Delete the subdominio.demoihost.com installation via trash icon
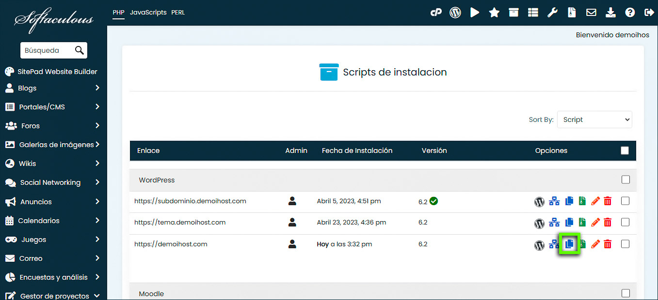Viewport: 658px width, 300px height. tap(608, 201)
